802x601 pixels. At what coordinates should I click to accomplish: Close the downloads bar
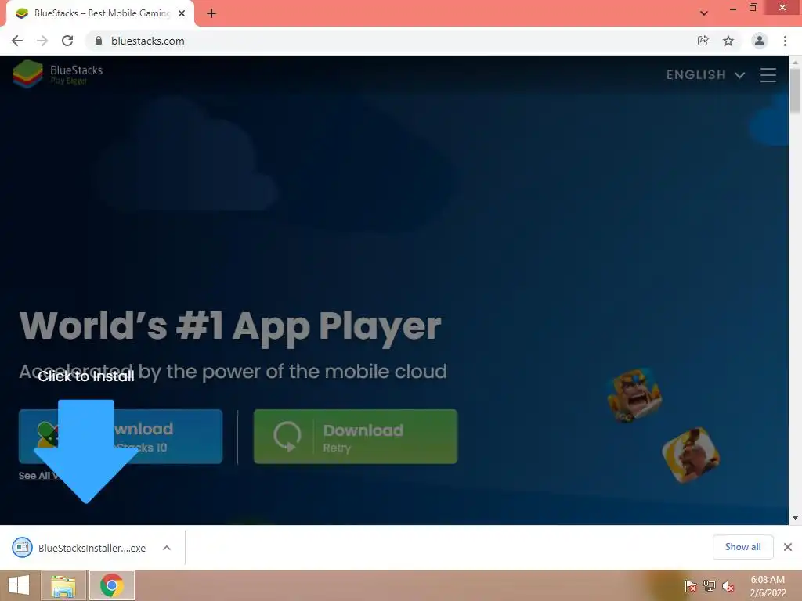coord(788,547)
